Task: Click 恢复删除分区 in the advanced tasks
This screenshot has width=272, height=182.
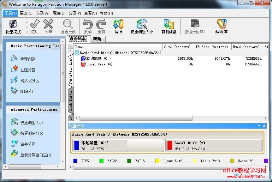Action: click(32, 133)
